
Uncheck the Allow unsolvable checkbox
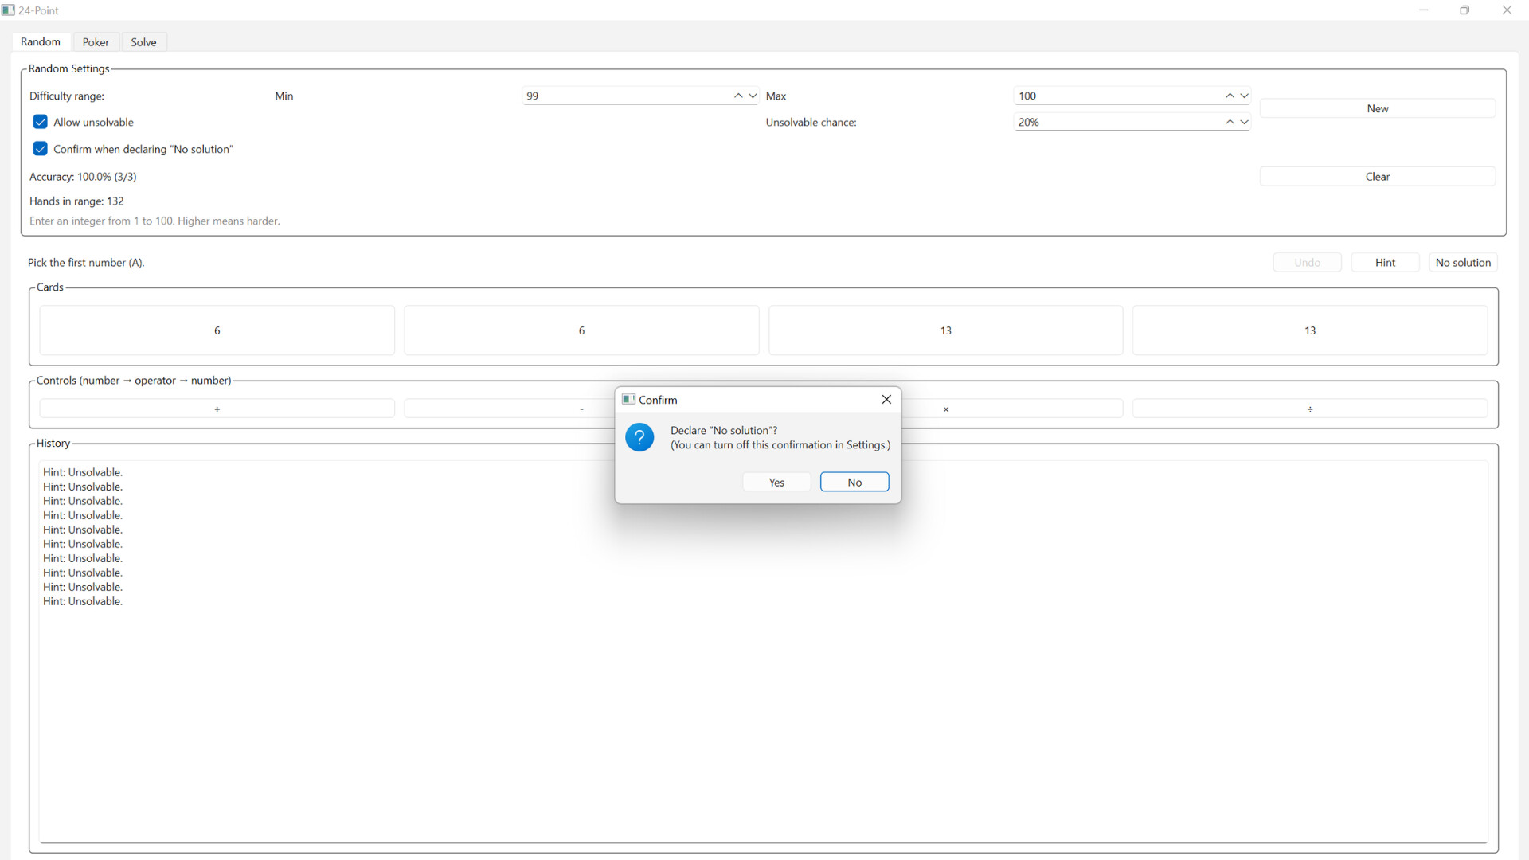(41, 122)
